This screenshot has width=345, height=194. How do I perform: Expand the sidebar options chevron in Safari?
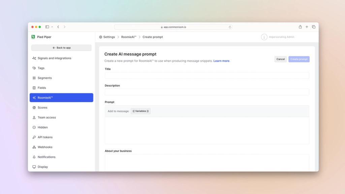(52, 27)
